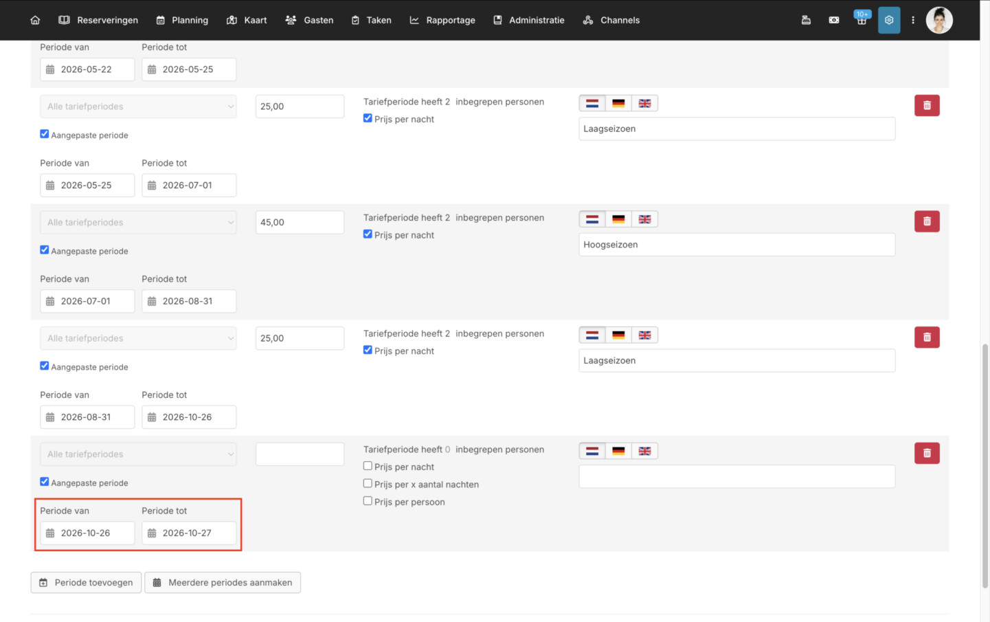Viewport: 990px width, 622px height.
Task: Open Alle tariefperiodes dropdown beside the empty price field
Action: [138, 454]
